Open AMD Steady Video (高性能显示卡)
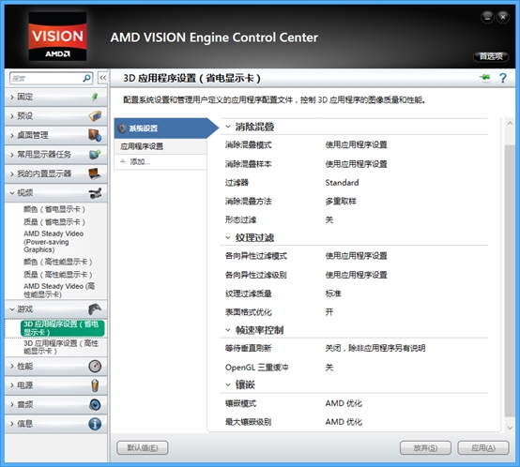Image resolution: width=520 pixels, height=467 pixels. 59,290
